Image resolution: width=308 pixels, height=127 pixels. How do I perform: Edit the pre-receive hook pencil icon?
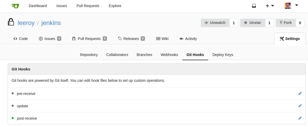pyautogui.click(x=300, y=94)
